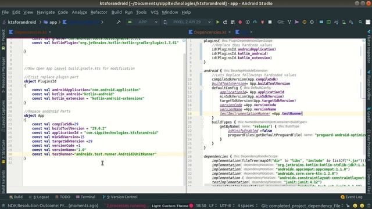Click the Run with Coverage icon
This screenshot has height=209, width=372.
click(248, 22)
